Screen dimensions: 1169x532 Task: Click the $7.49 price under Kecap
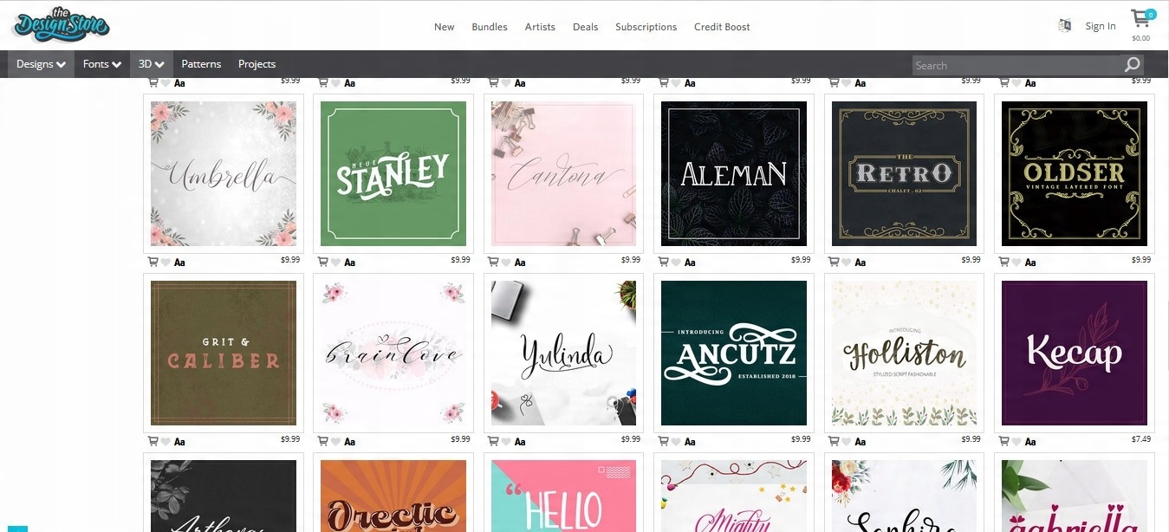(x=1141, y=439)
